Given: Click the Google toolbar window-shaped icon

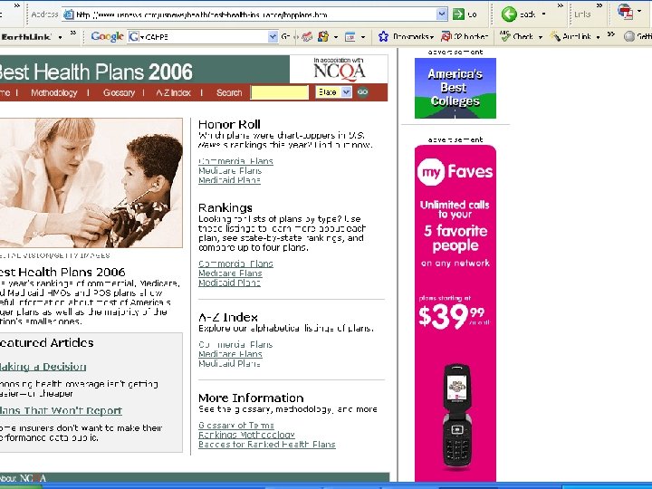Looking at the screenshot, I should point(350,37).
